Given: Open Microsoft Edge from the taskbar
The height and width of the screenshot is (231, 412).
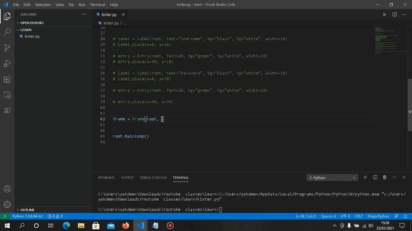Looking at the screenshot, I should pos(66,225).
